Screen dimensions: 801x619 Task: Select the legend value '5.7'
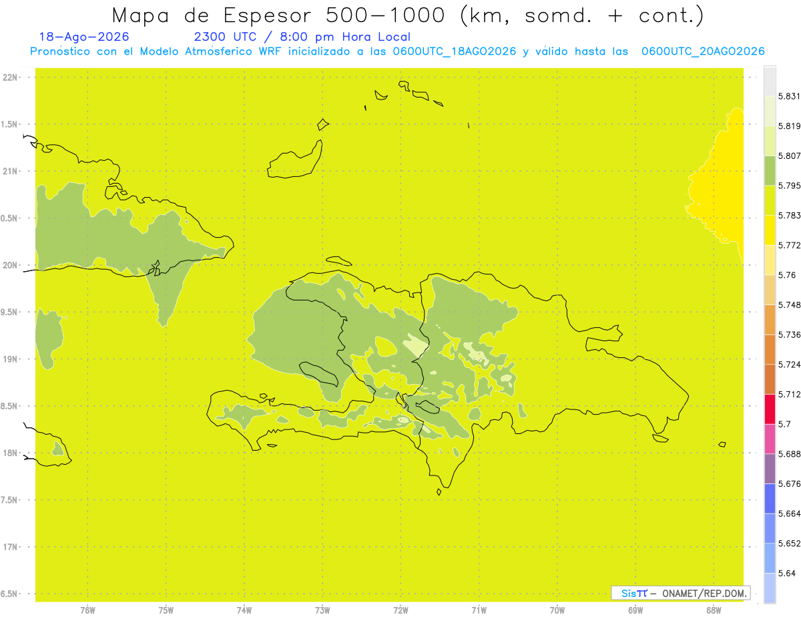pyautogui.click(x=784, y=424)
